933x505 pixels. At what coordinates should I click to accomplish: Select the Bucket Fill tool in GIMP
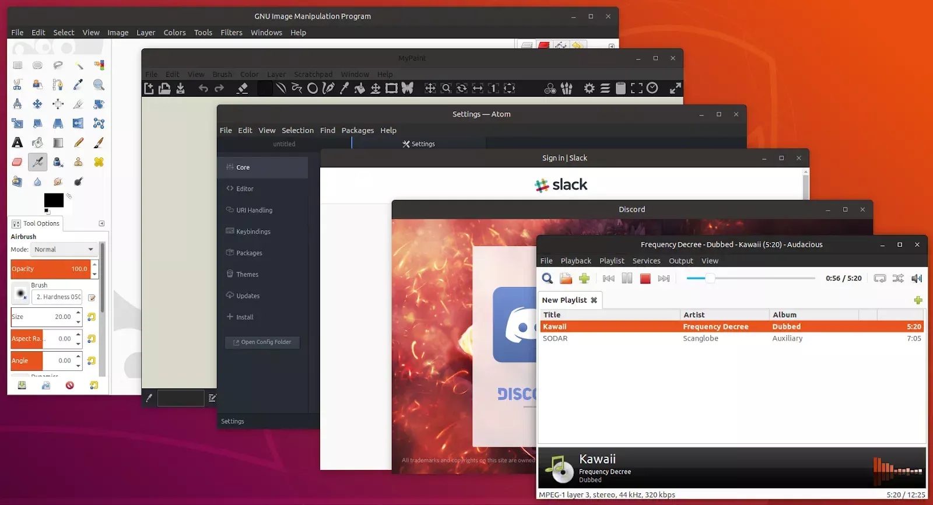pyautogui.click(x=37, y=142)
